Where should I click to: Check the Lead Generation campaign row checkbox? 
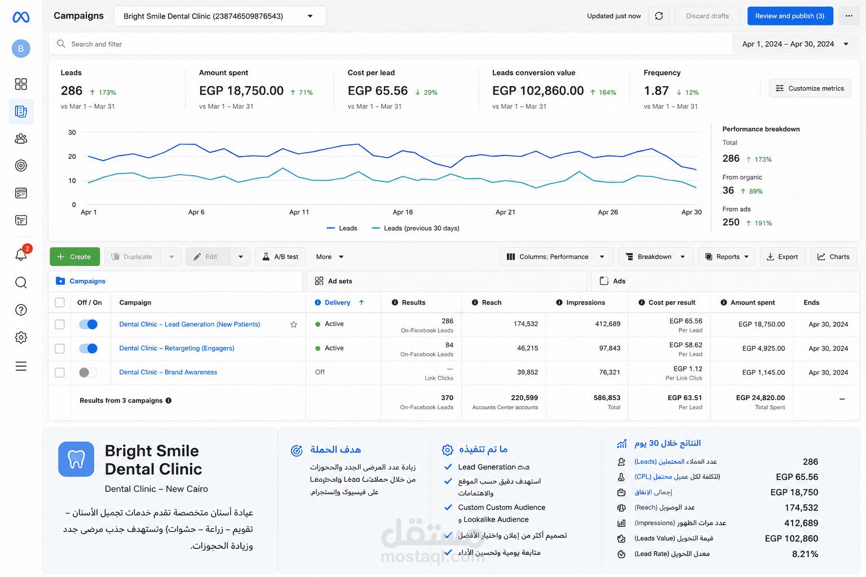60,325
